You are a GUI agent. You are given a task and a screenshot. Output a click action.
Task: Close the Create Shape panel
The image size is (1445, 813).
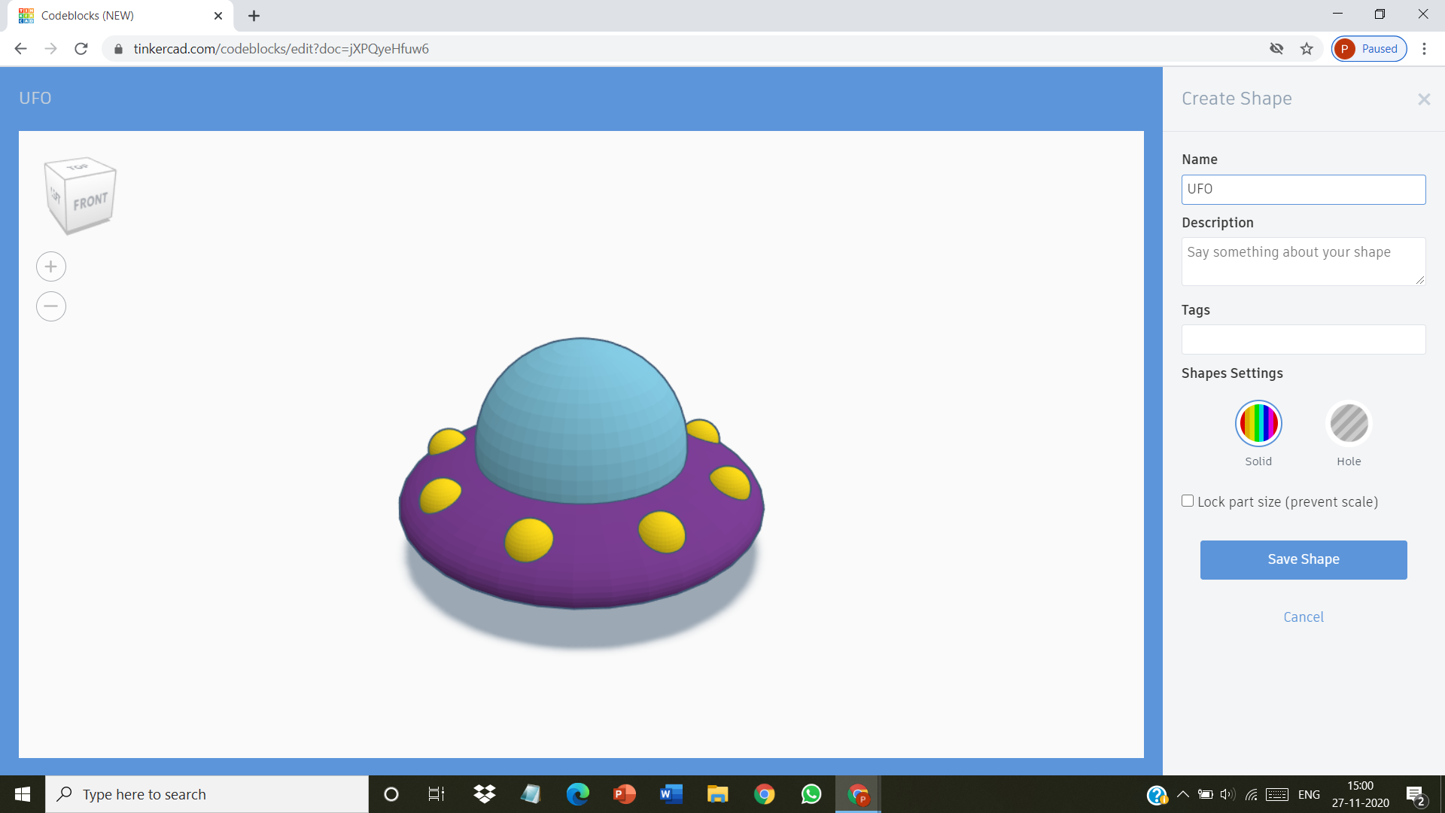[1424, 99]
